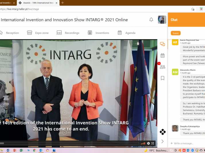
Task: Adjust the video volume bars
Action: click(x=143, y=143)
